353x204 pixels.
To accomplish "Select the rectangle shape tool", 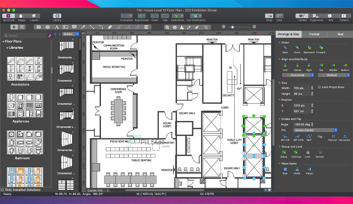I will (x=39, y=27).
